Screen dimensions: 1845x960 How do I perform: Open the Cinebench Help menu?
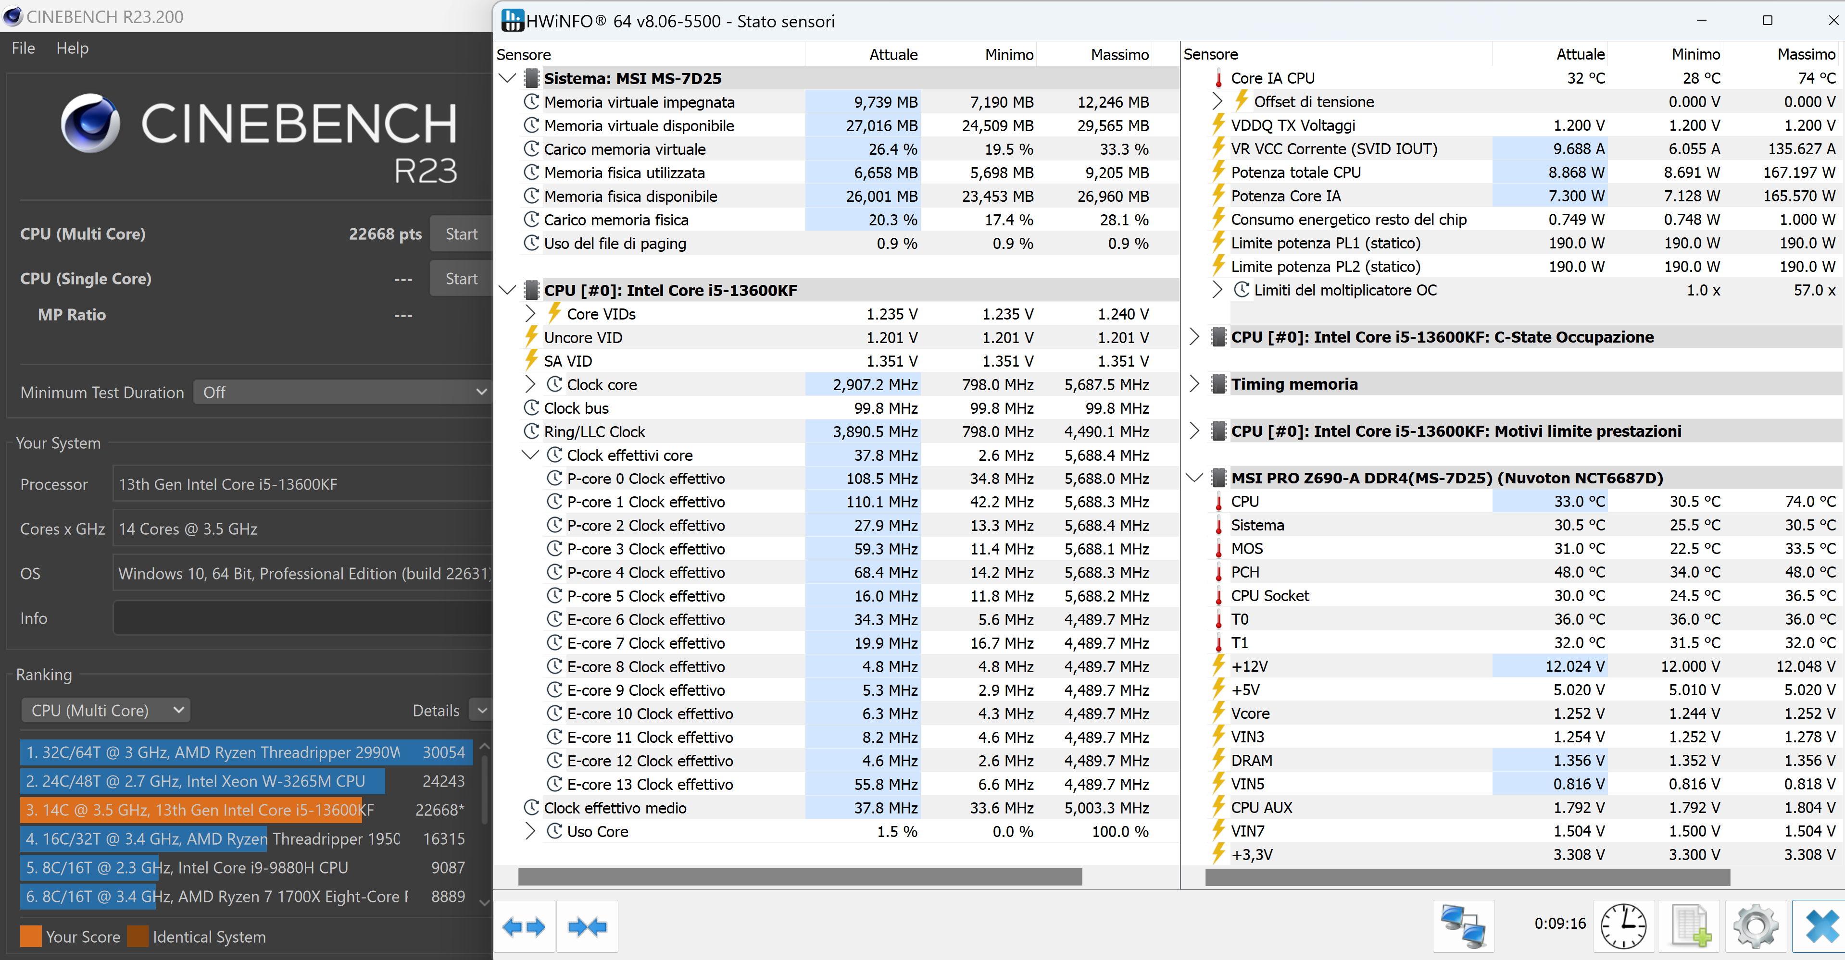[72, 48]
